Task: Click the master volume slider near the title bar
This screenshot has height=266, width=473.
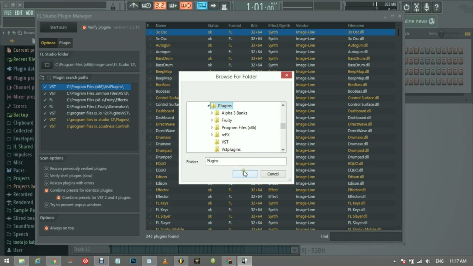Action: point(113,7)
